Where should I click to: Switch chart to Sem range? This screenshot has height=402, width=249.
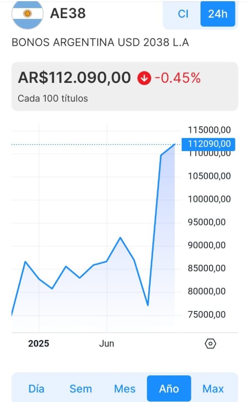coord(80,389)
